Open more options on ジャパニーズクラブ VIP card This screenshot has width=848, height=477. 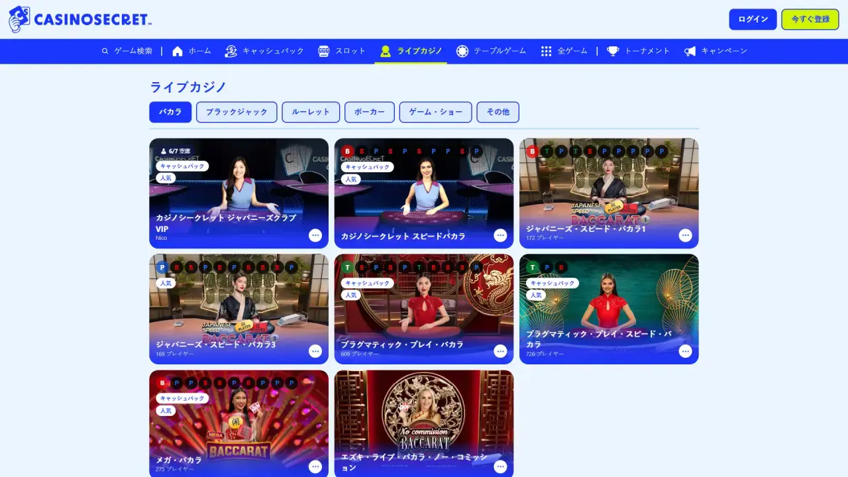pos(315,235)
